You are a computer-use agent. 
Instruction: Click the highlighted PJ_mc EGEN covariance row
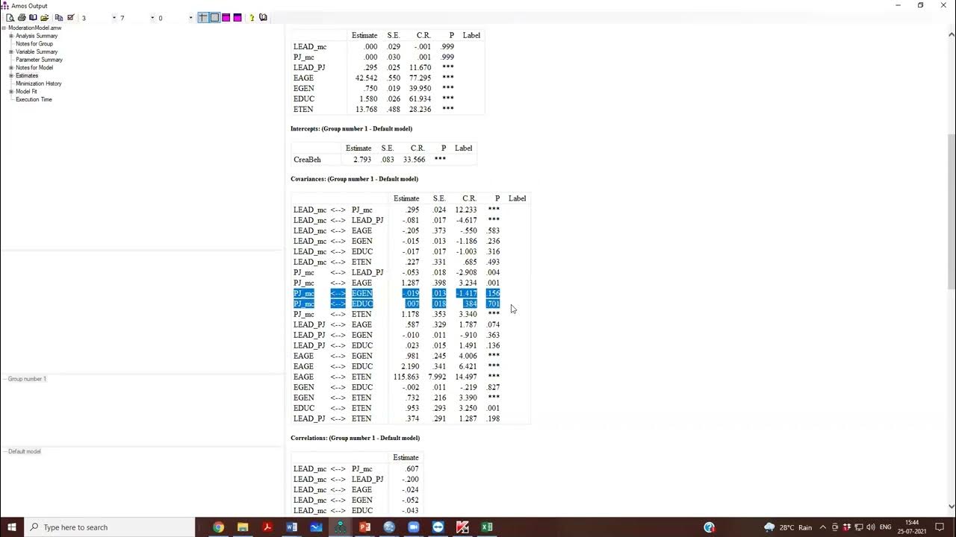[x=397, y=293]
